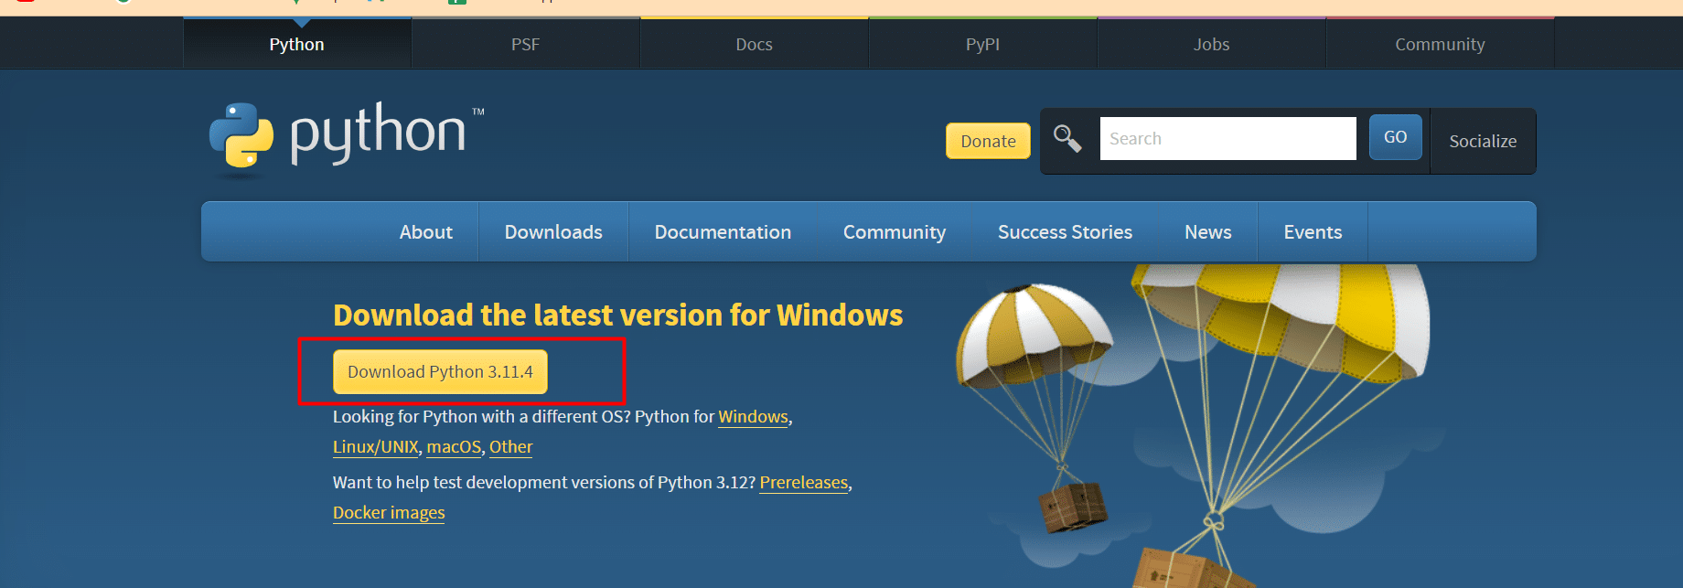The height and width of the screenshot is (588, 1683).
Task: Open the Events menu item
Action: click(x=1313, y=232)
